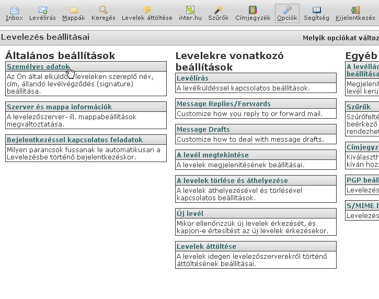Screen dimensions: 379x299
Task: Open Levelek áttöltése settings link in column
Action: pyautogui.click(x=206, y=246)
